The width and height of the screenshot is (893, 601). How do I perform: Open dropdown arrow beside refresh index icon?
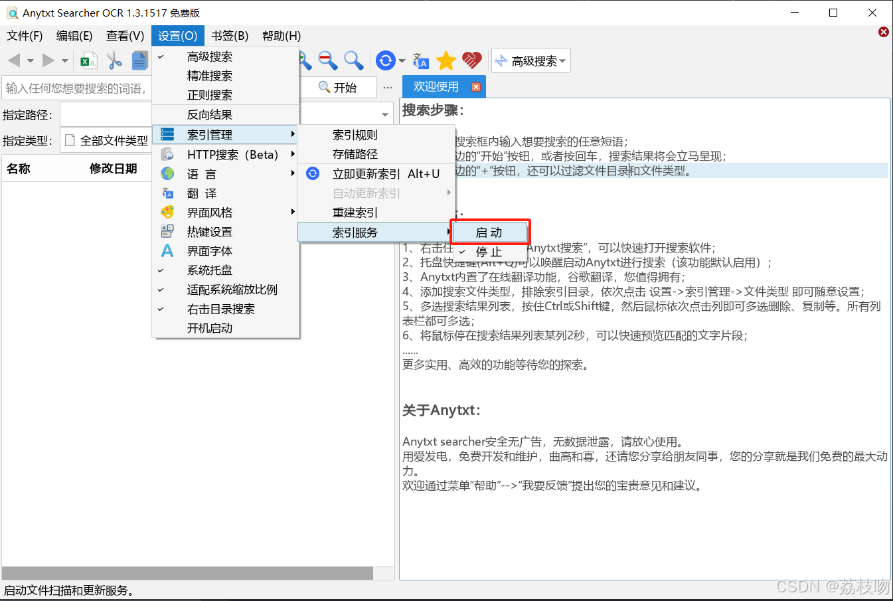(x=402, y=61)
